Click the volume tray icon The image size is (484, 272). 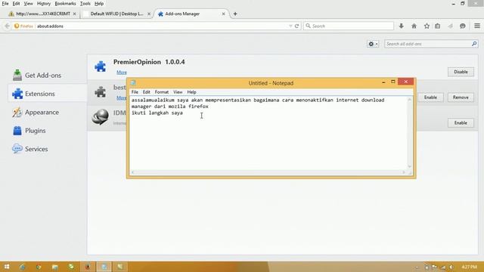(451, 267)
